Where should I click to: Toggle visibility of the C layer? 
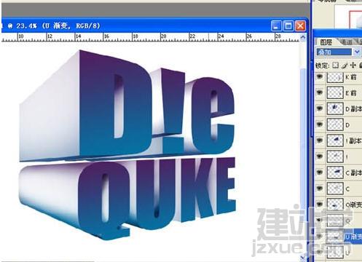[320, 188]
